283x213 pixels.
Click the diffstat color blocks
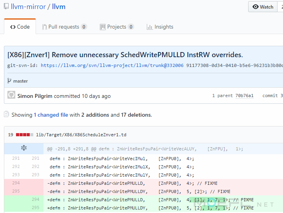[x=25, y=135]
